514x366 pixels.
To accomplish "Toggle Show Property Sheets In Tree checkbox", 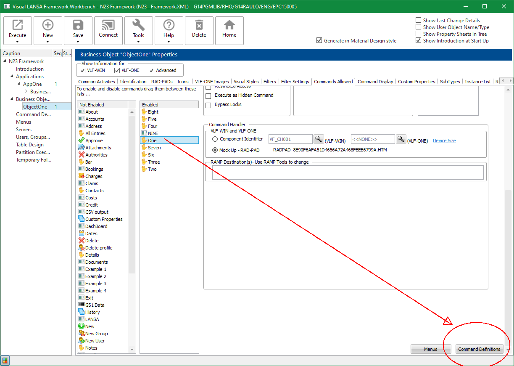I will pos(418,34).
